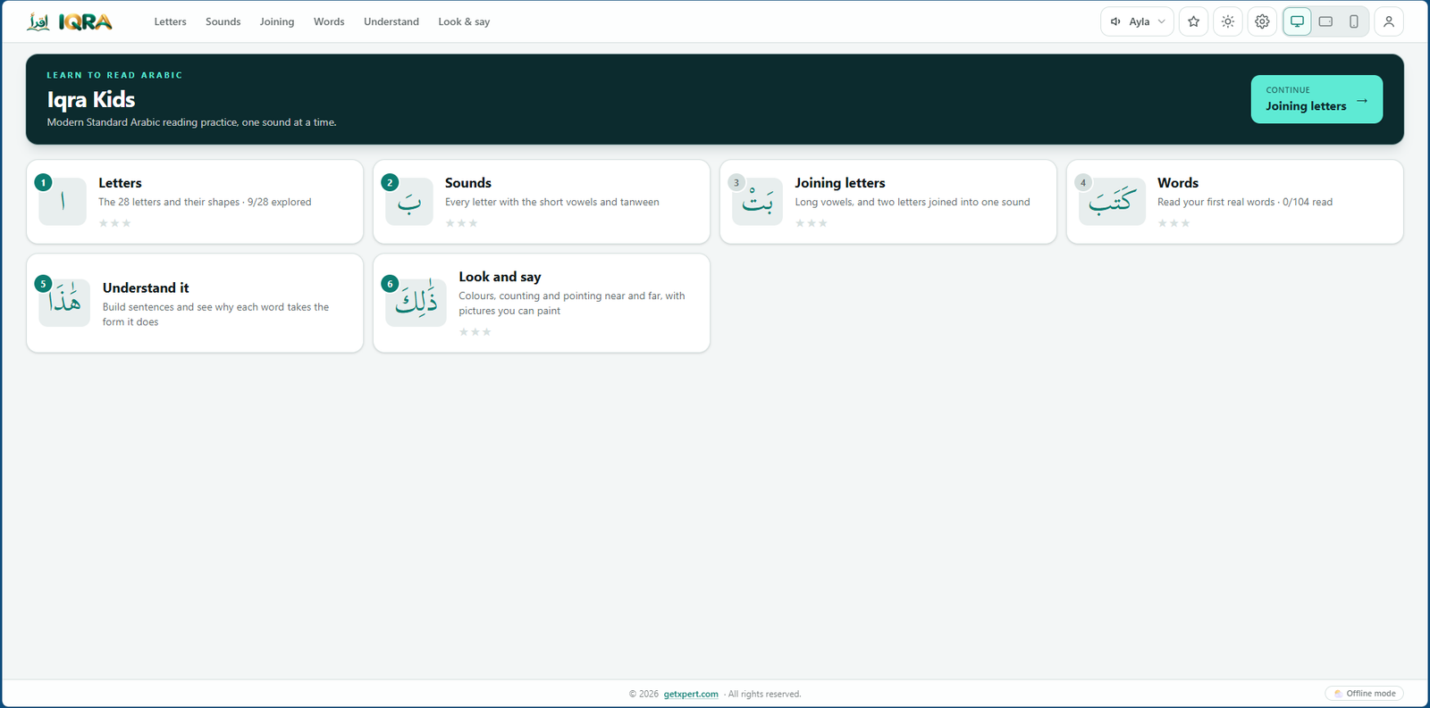
Task: Open the Words card heading
Action: click(1178, 183)
